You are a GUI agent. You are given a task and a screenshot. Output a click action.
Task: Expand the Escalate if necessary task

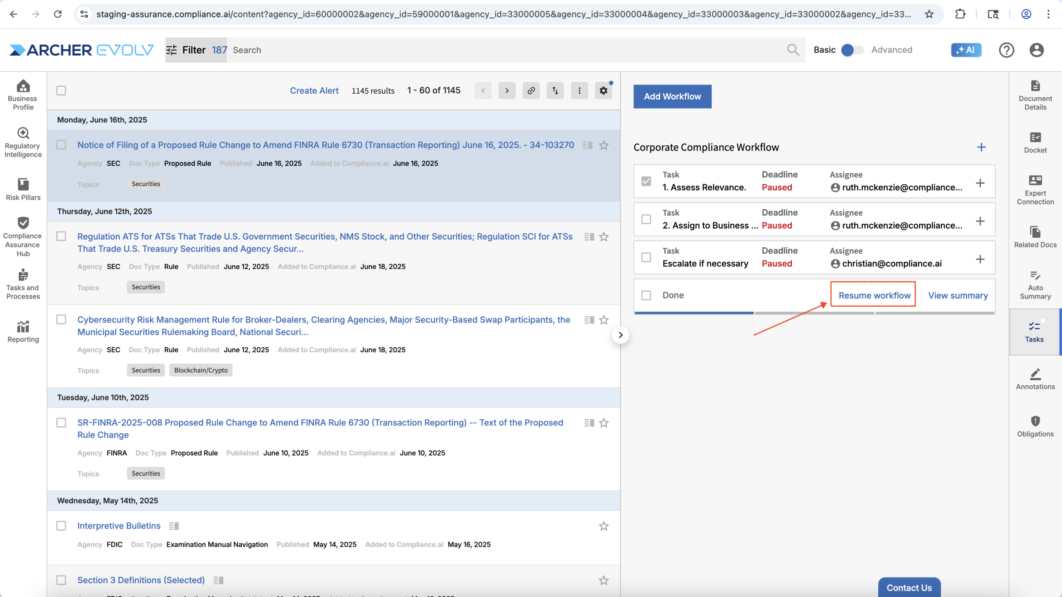point(980,259)
